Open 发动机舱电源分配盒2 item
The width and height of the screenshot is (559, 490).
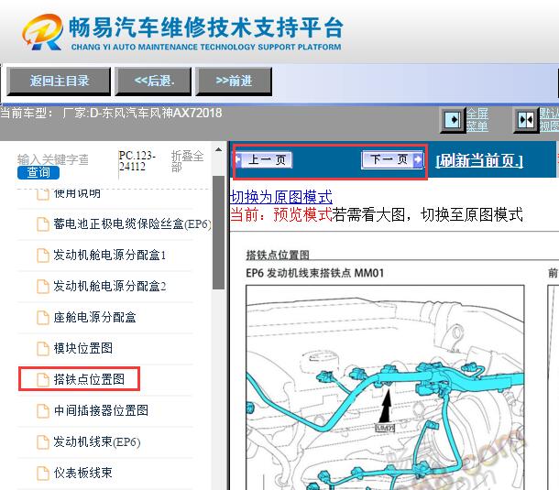coord(110,286)
